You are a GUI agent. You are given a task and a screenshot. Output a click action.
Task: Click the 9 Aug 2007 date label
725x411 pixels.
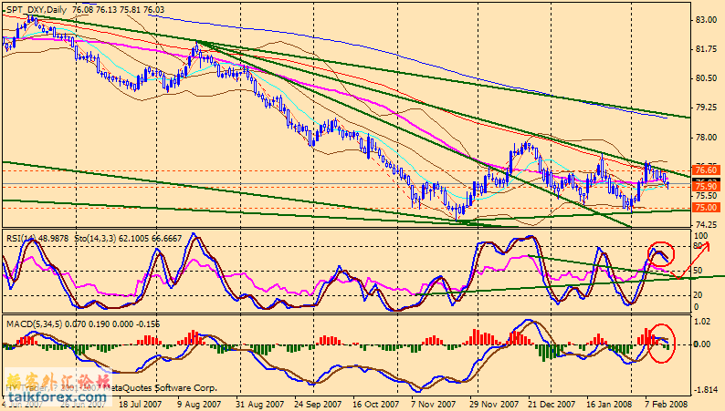click(200, 404)
